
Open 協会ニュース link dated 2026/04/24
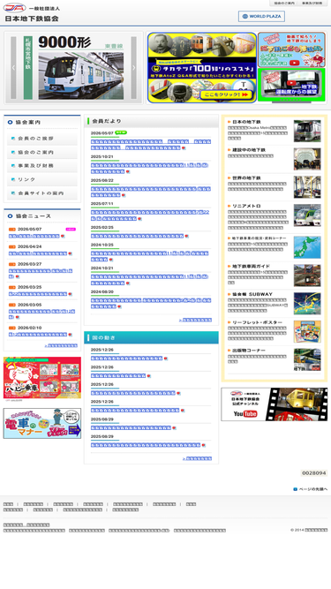point(38,253)
